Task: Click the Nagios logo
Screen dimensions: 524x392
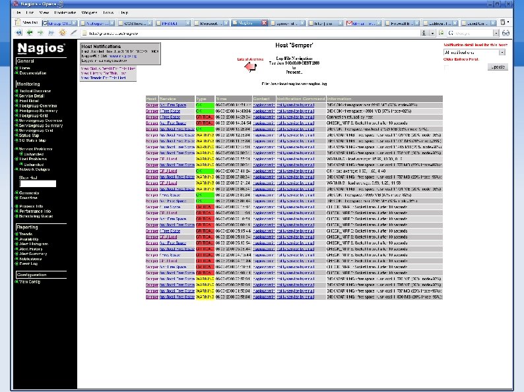Action: pos(41,48)
